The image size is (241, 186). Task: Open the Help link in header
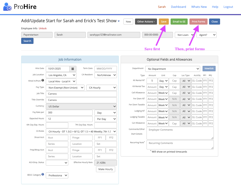tap(215, 7)
